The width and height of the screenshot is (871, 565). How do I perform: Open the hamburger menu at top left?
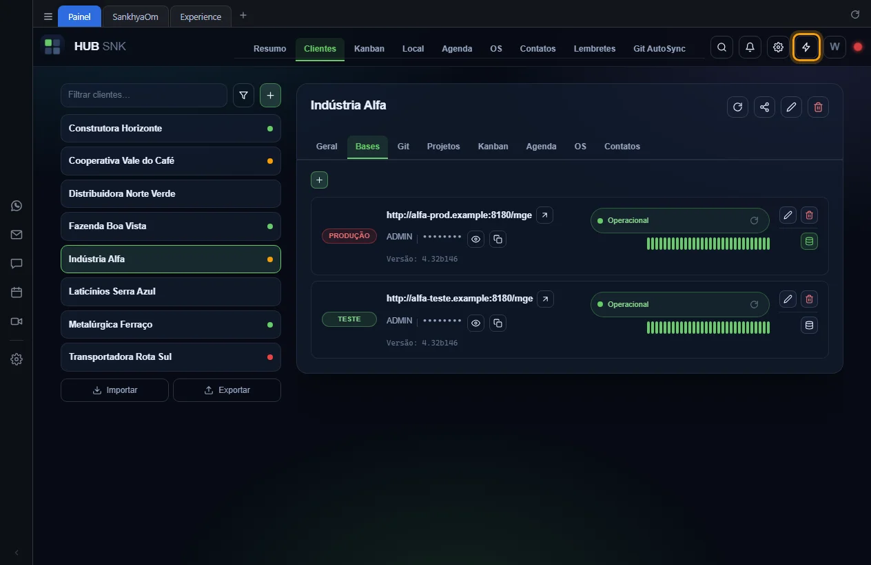coord(48,17)
